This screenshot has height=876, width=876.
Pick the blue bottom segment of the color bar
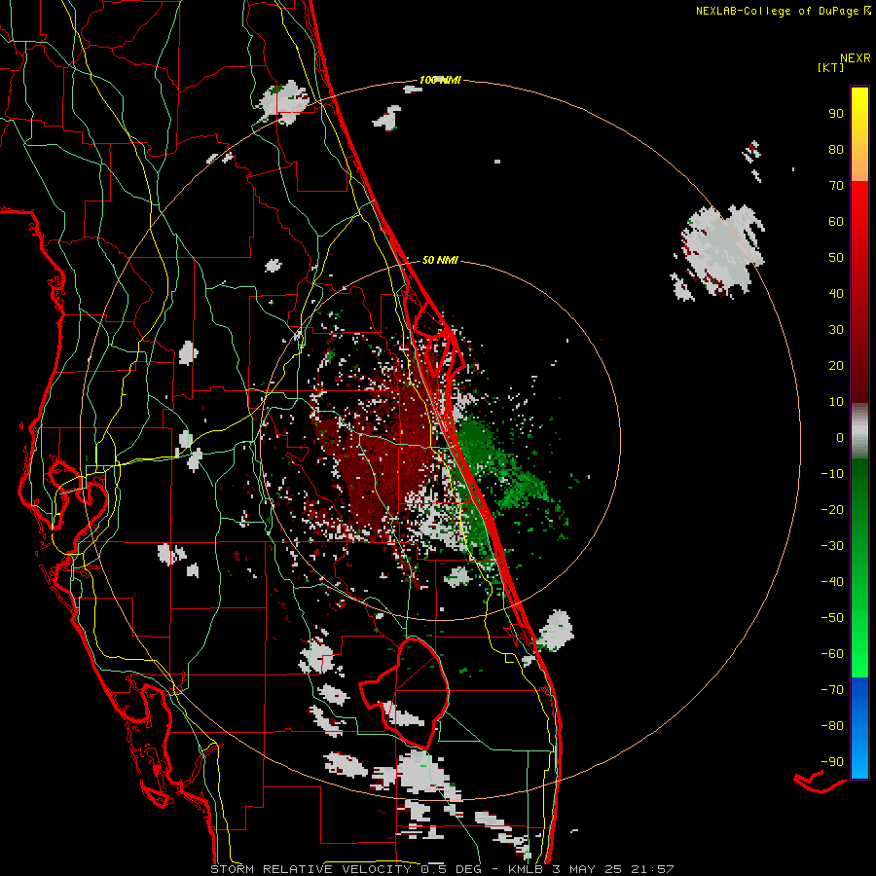tap(859, 728)
